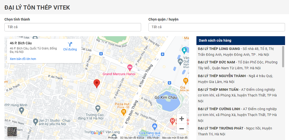Click the Dữ liệu bản đồ ©2024 text
This screenshot has width=289, height=140.
[132, 138]
